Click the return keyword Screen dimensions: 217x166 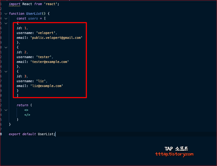point(22,105)
